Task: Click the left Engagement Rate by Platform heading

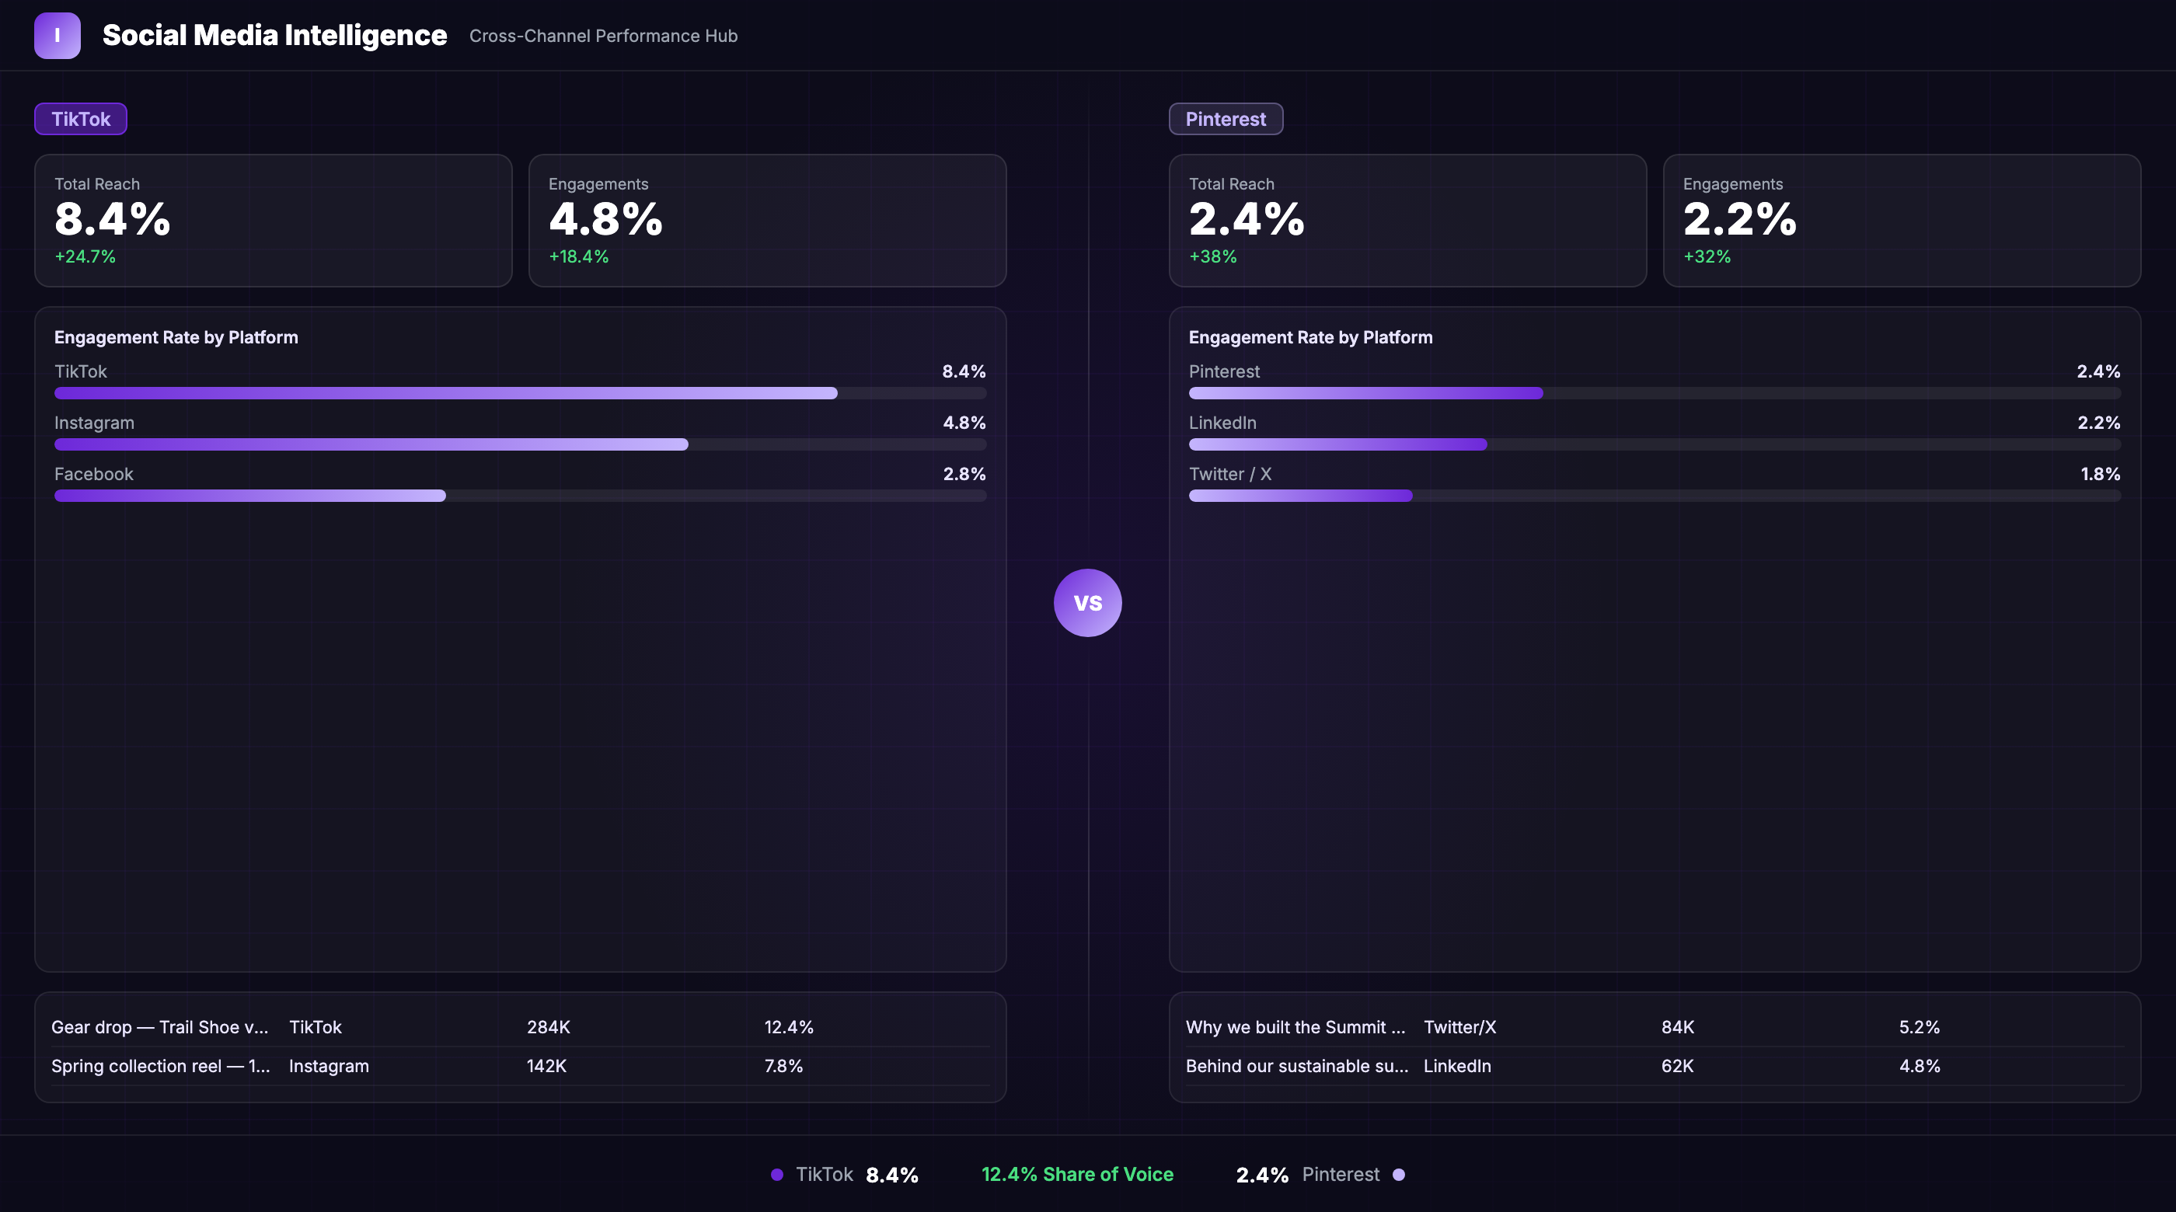Action: [x=176, y=338]
